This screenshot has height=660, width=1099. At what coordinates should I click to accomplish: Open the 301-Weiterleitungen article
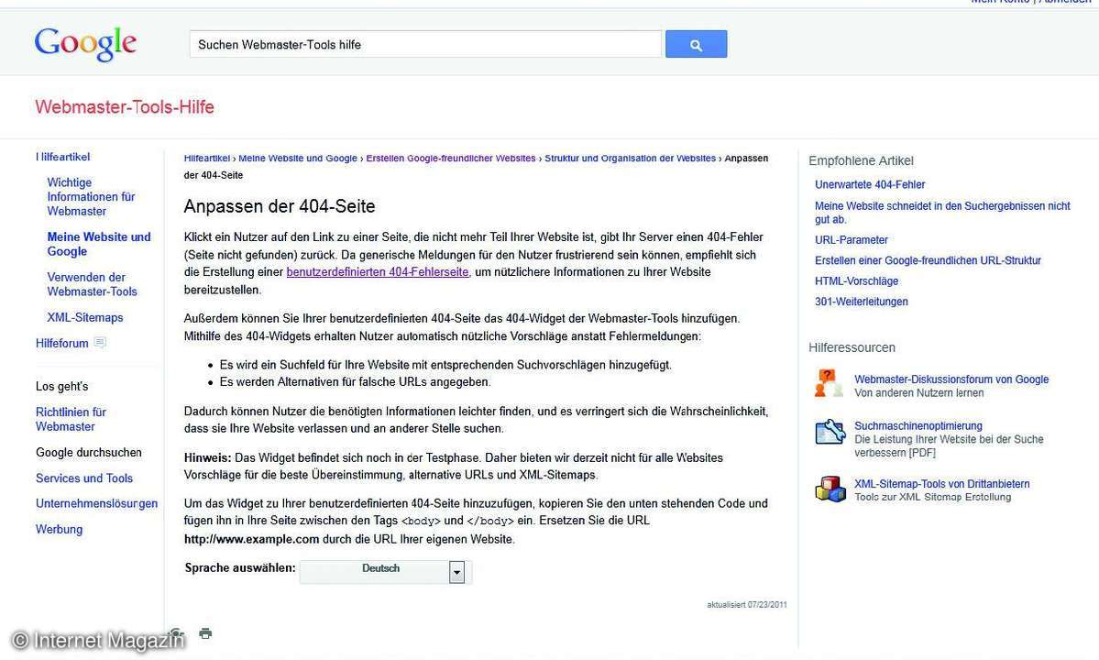tap(862, 302)
